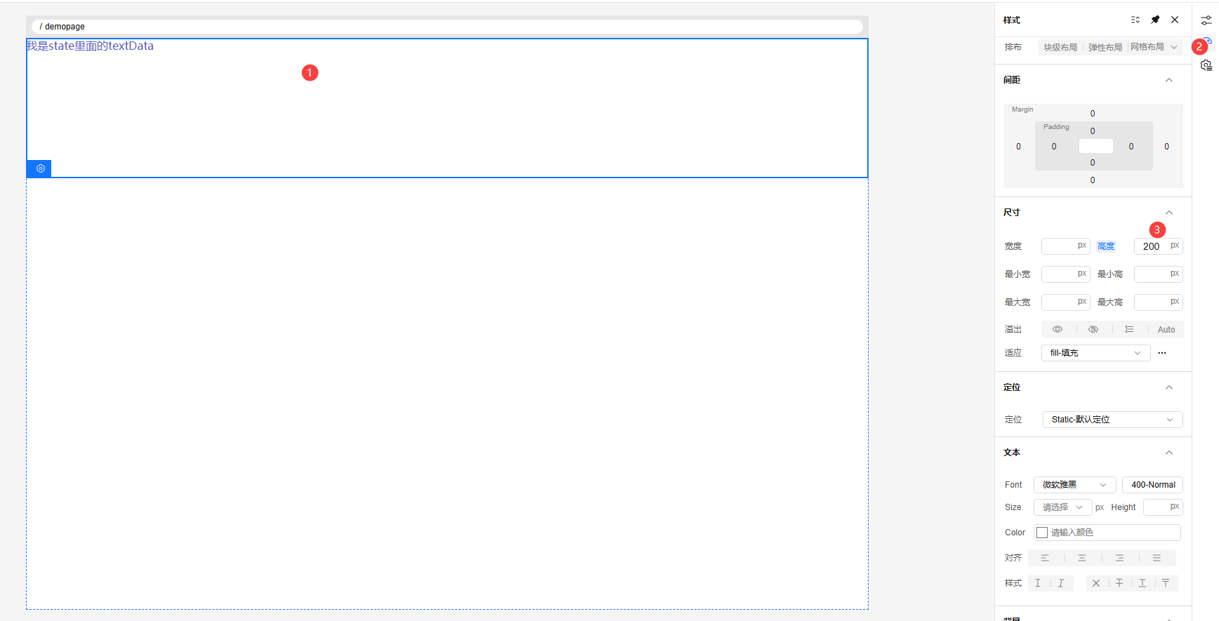Image resolution: width=1219 pixels, height=621 pixels.
Task: Select the 弹性布局 flex layout option
Action: coord(1105,47)
